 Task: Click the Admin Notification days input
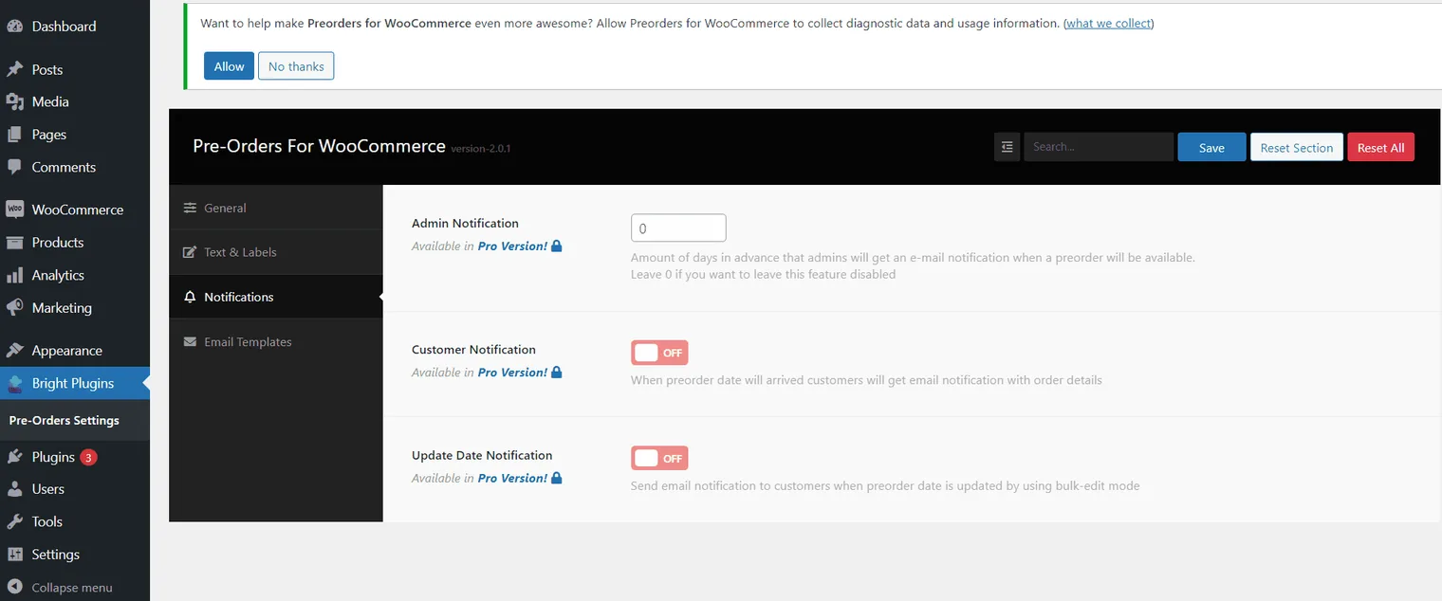[678, 228]
